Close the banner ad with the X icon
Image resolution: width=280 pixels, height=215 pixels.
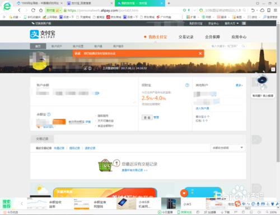[x=273, y=69]
